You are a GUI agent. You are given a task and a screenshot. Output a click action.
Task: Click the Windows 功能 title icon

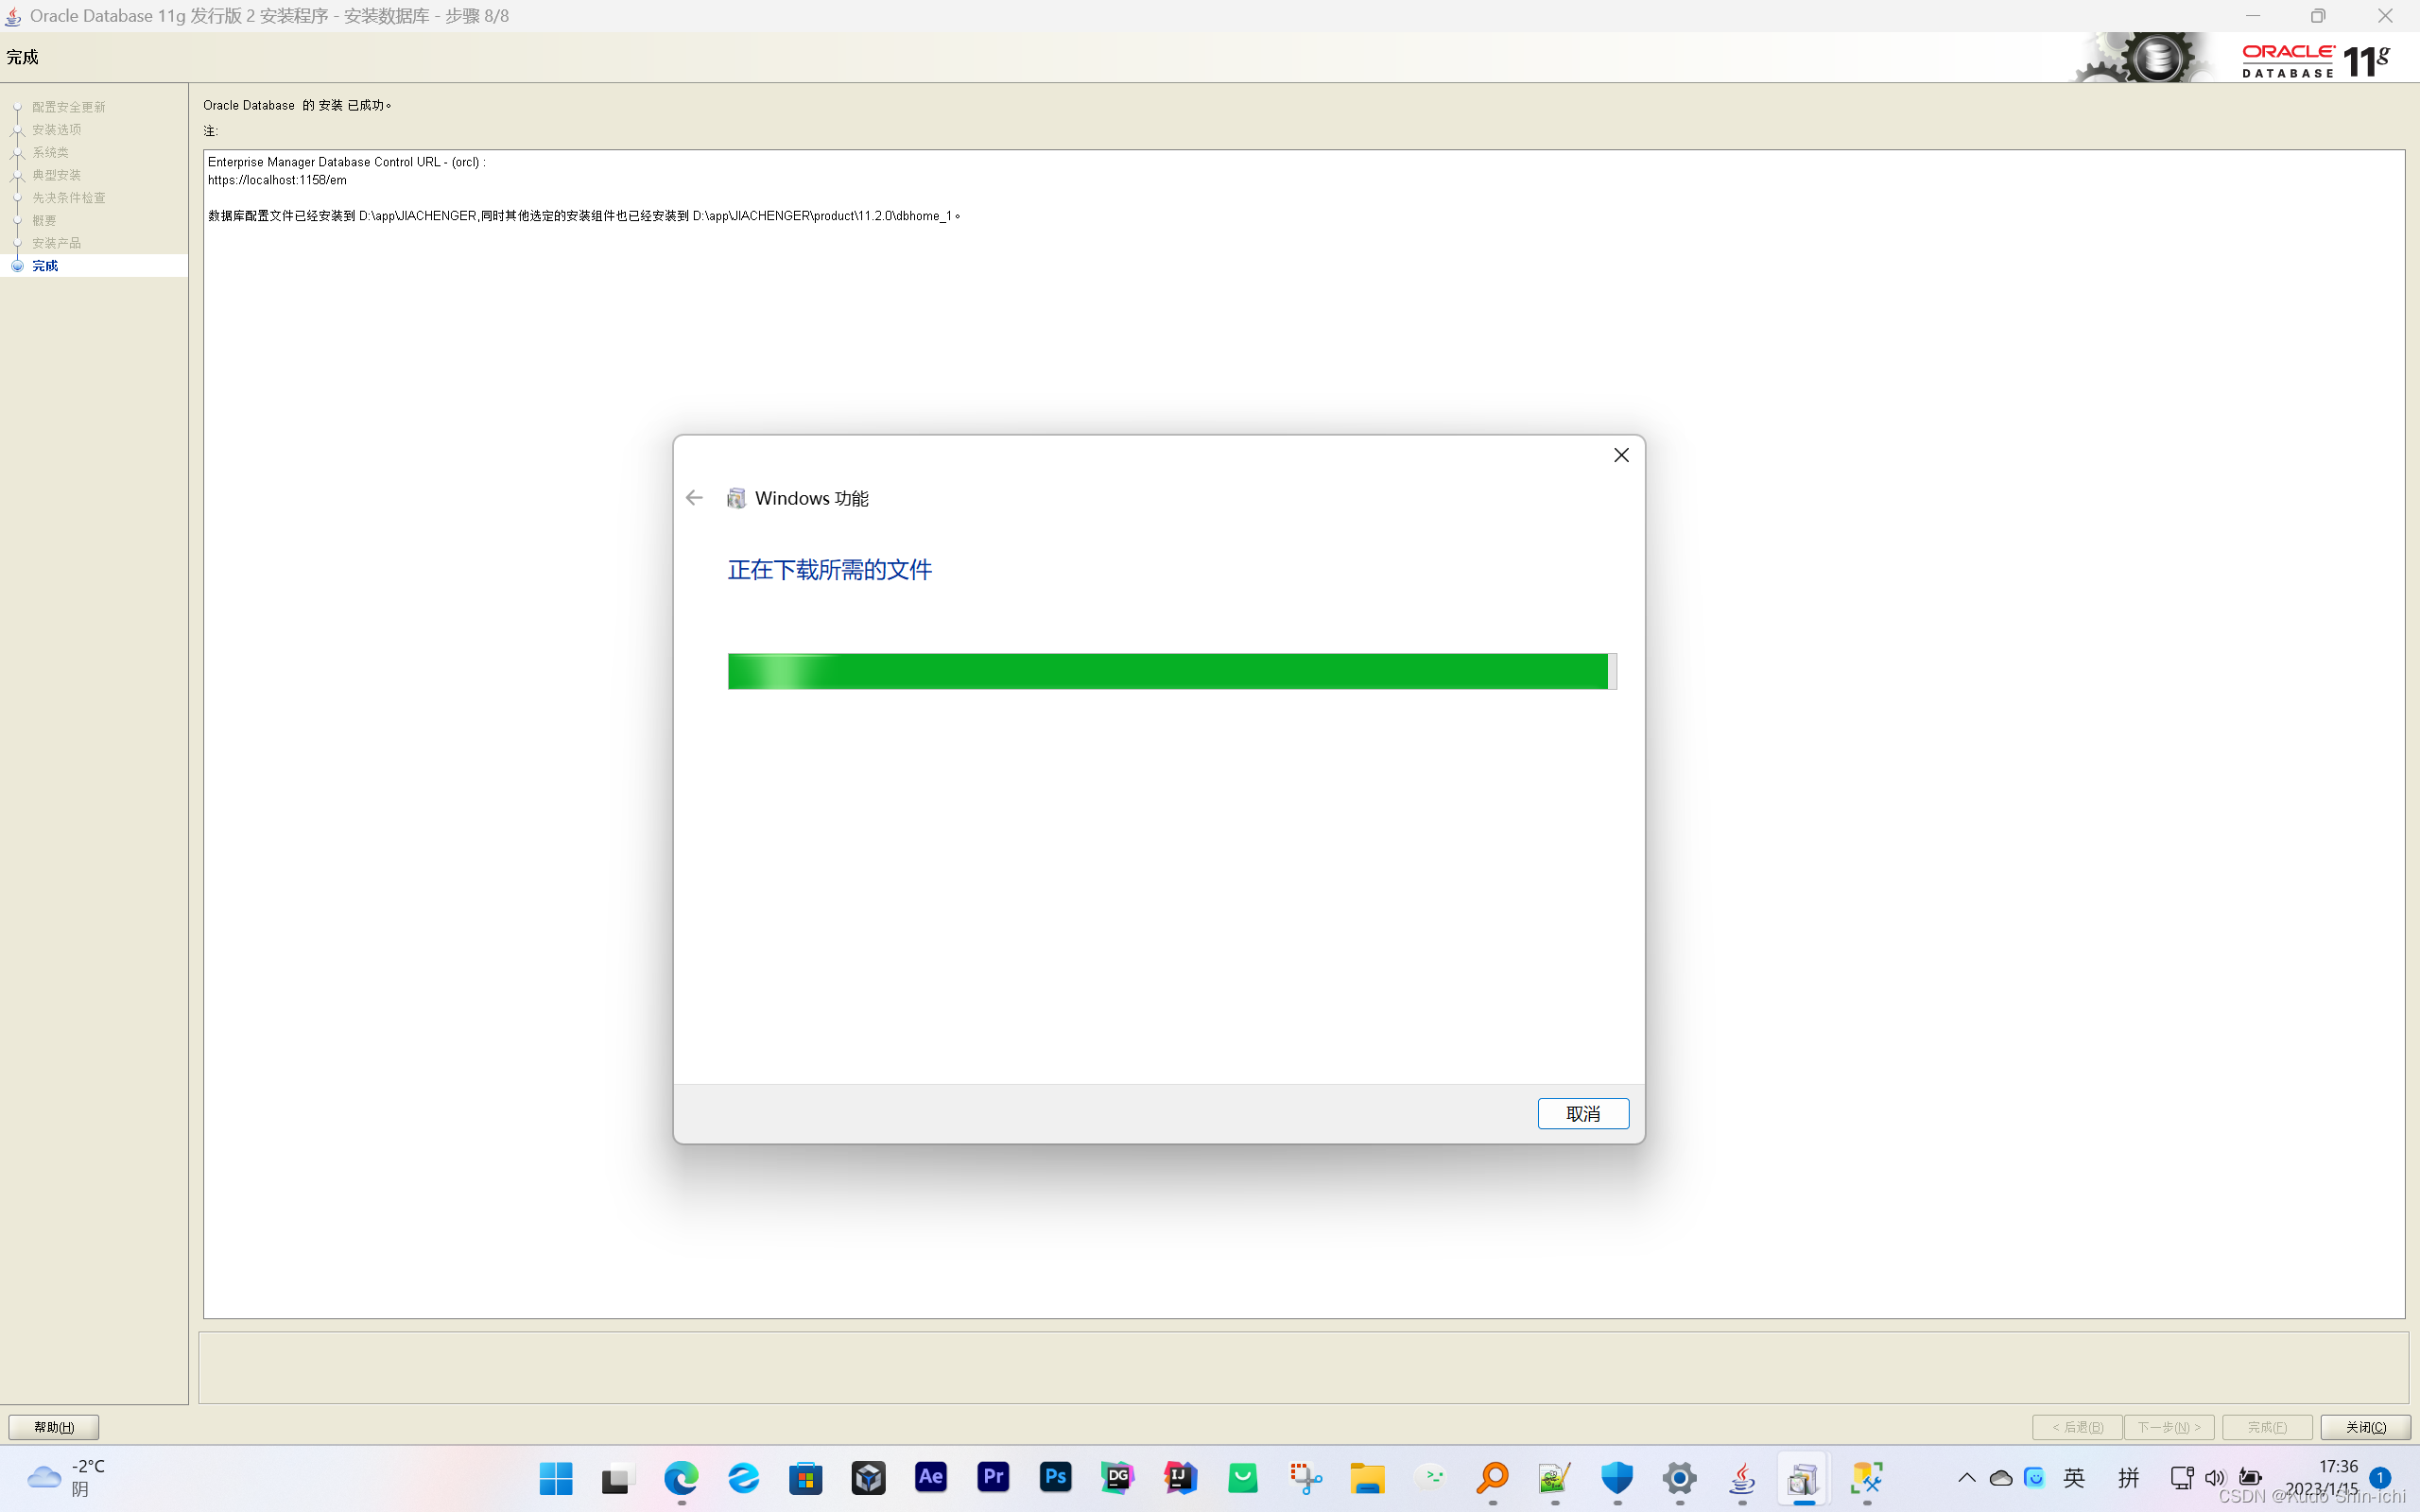(736, 498)
